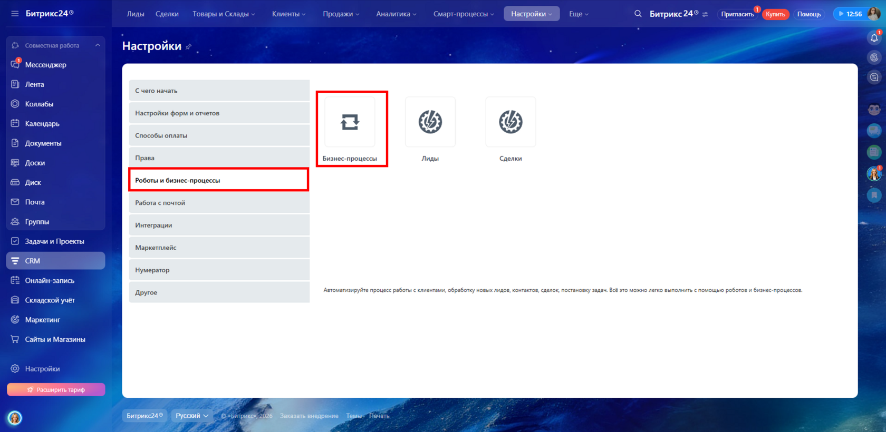
Task: Open the Маркетинг icon
Action: click(15, 320)
